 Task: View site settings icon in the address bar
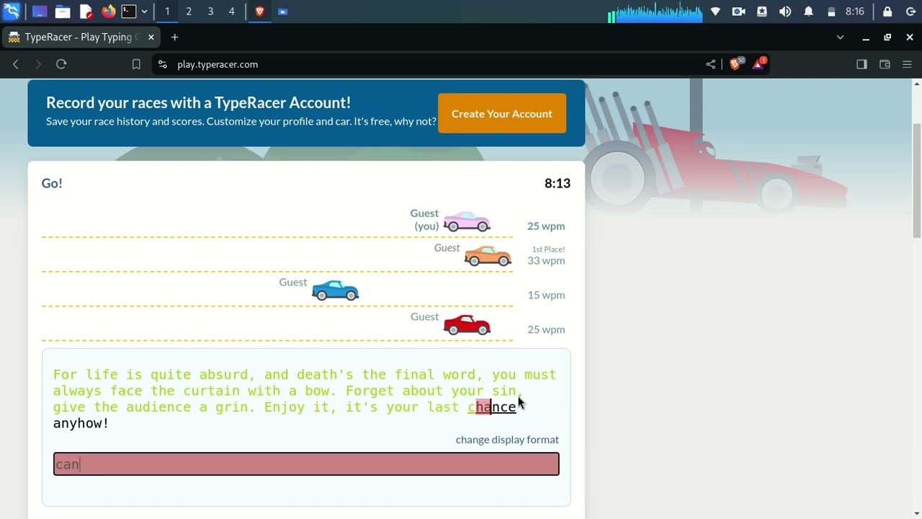(162, 64)
